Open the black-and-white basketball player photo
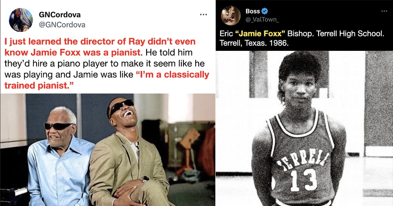 click(x=304, y=128)
